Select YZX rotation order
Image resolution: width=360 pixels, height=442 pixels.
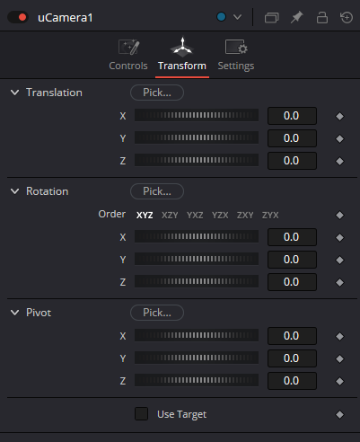pos(220,215)
